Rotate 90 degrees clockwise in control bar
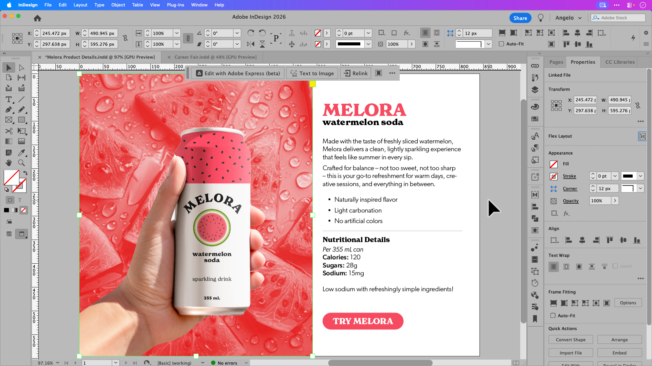Viewport: 652px width, 366px height. point(251,33)
